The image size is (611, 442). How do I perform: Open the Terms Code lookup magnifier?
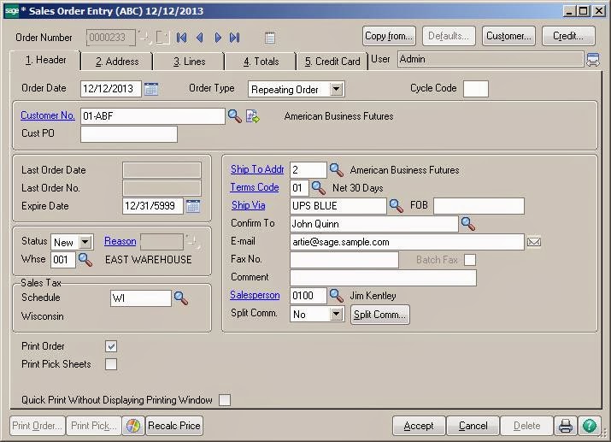(x=319, y=188)
